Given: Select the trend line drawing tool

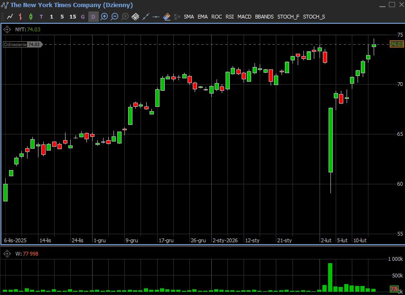Looking at the screenshot, I should [x=146, y=17].
